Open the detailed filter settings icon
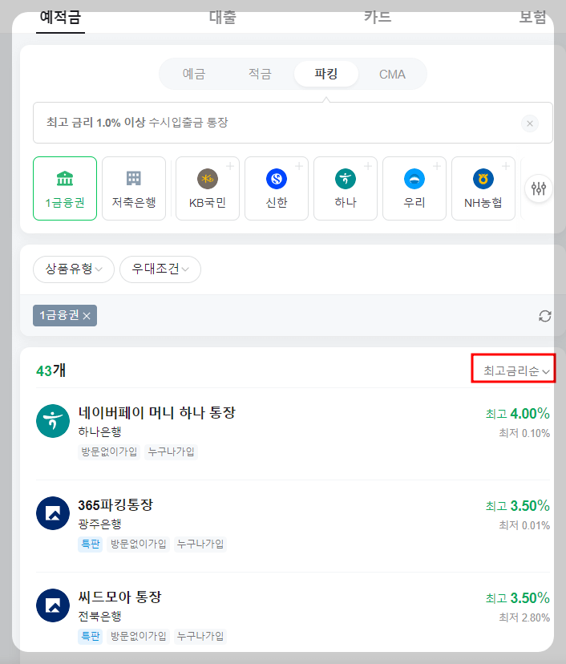Screen dimensions: 566x664 point(539,188)
